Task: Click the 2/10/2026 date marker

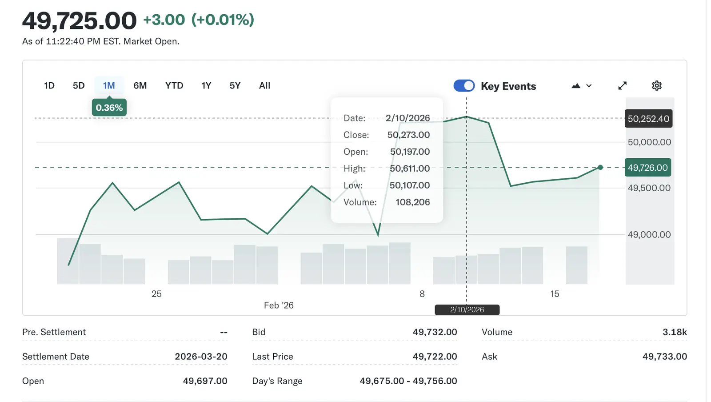Action: [467, 310]
